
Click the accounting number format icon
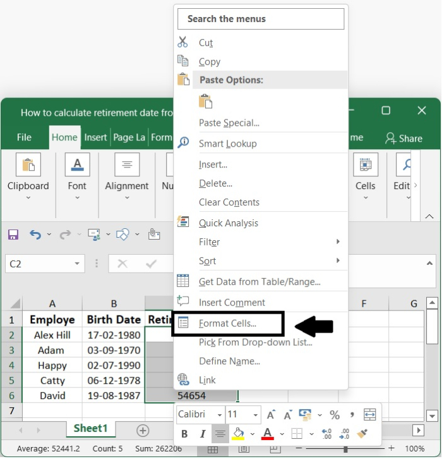[305, 415]
